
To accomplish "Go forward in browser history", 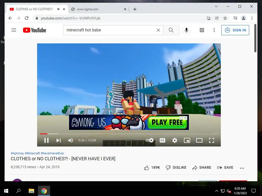I will pos(18,18).
